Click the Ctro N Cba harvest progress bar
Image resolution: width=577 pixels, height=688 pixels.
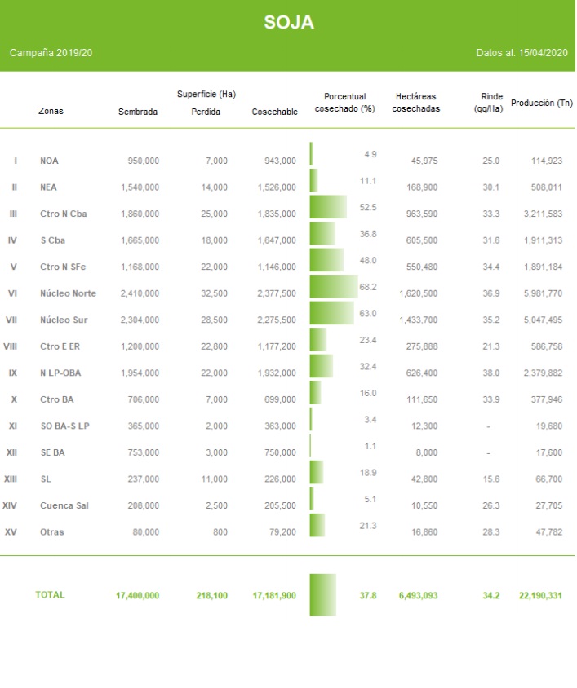click(328, 207)
